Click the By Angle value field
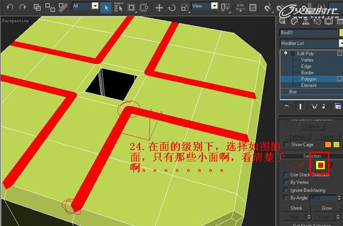 pyautogui.click(x=323, y=198)
